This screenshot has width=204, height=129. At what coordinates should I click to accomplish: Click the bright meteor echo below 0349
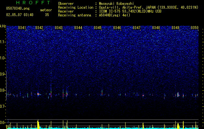click(x=178, y=95)
